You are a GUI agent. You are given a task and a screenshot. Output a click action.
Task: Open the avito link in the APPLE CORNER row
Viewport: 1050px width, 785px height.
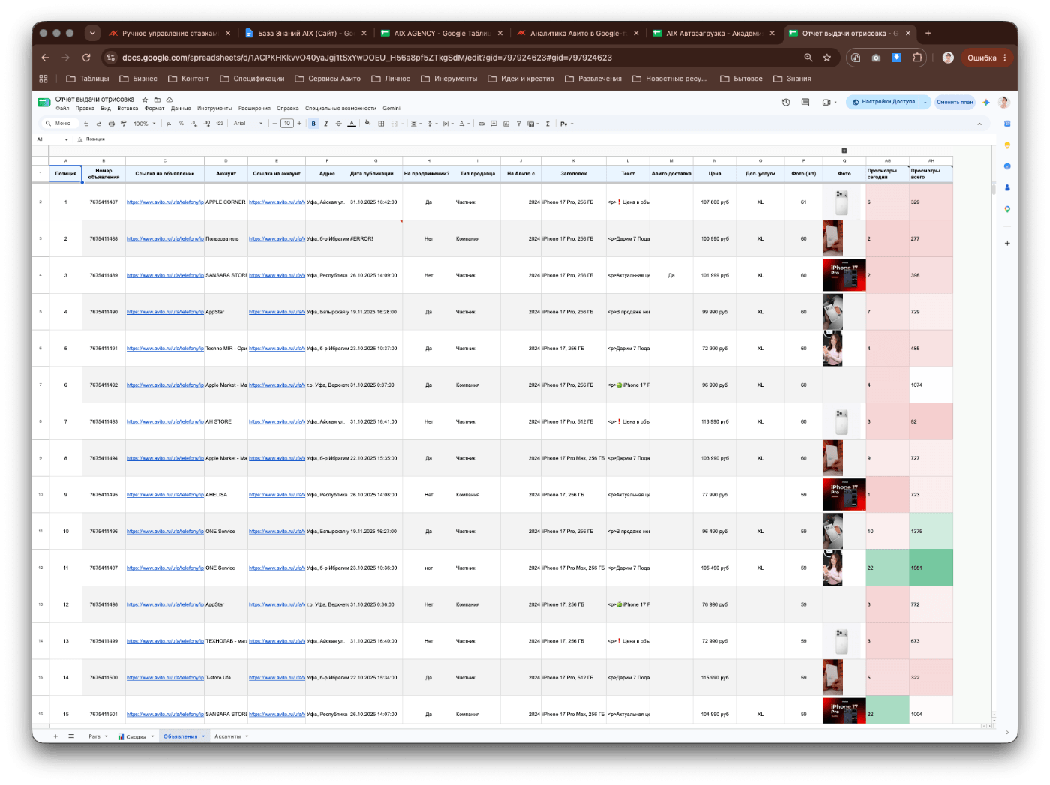pos(165,202)
